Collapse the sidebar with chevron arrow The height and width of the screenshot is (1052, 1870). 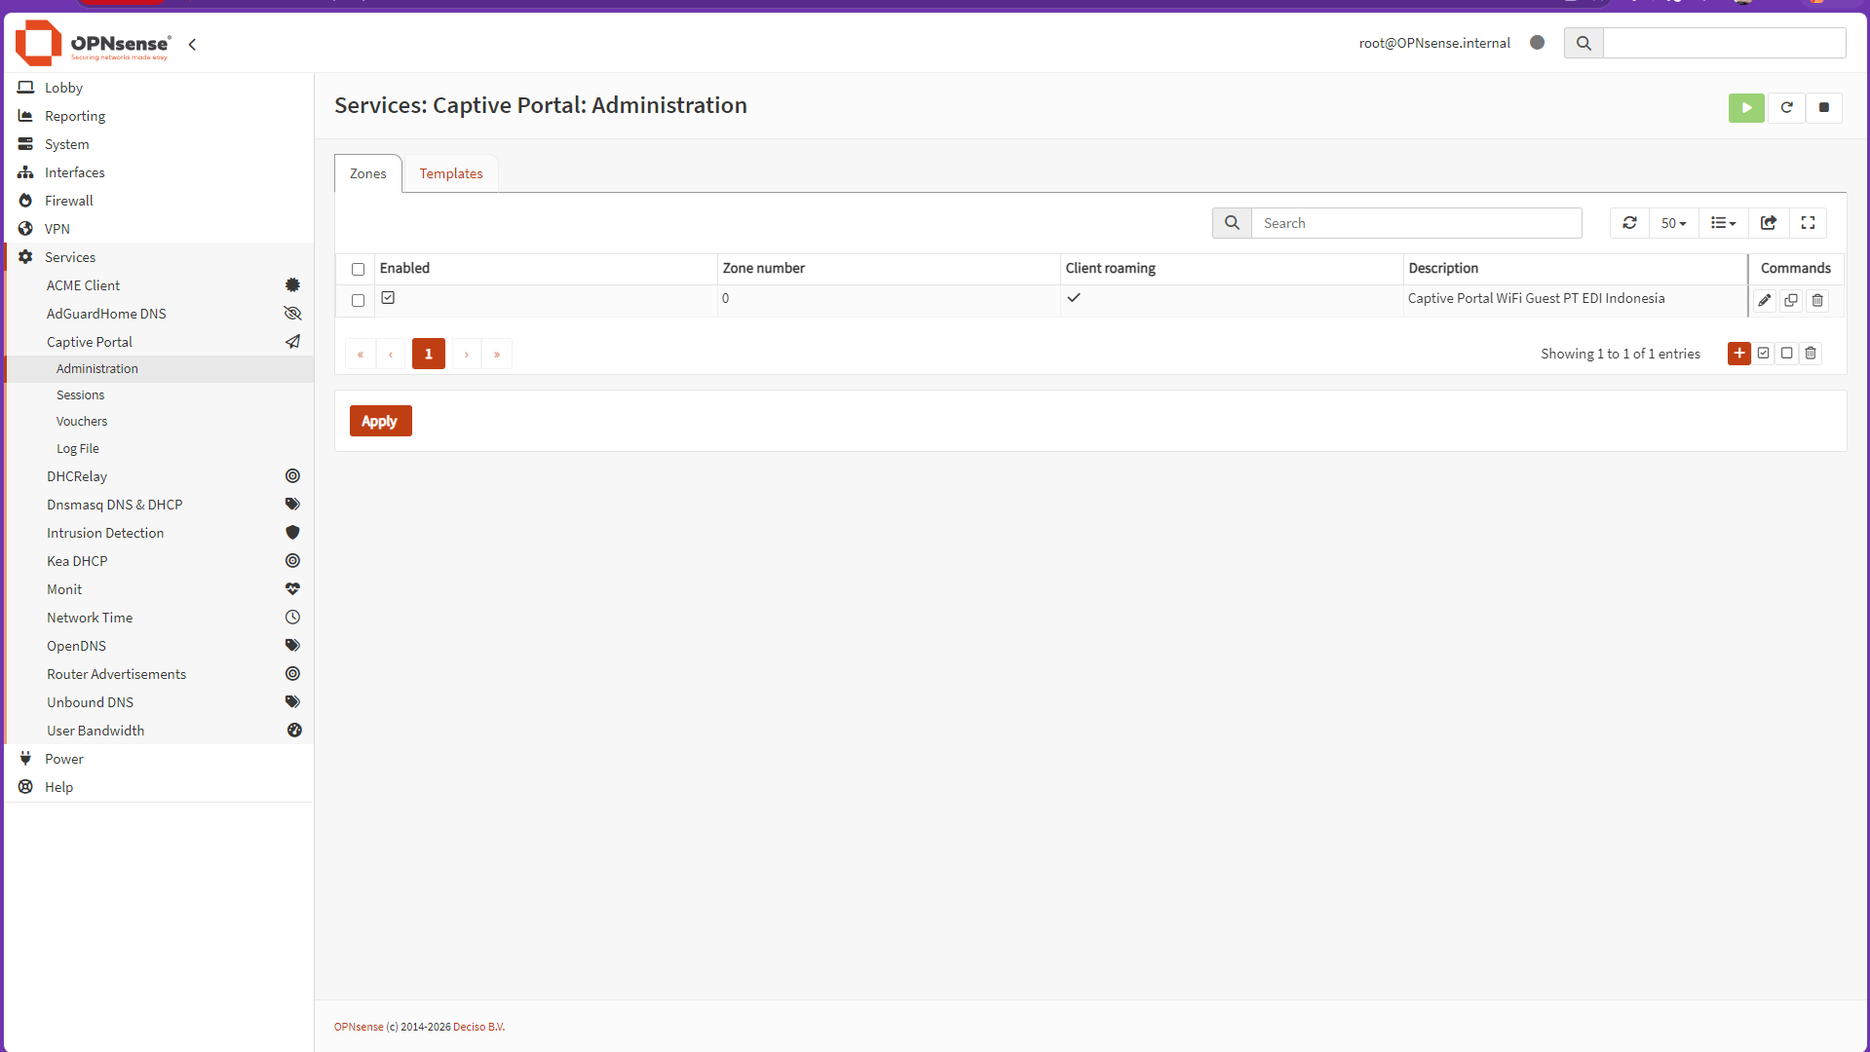tap(192, 44)
